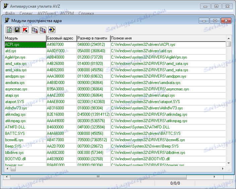Image resolution: width=236 pixels, height=189 pixels.
Task: Select the afd.sys module name
Action: (10, 51)
